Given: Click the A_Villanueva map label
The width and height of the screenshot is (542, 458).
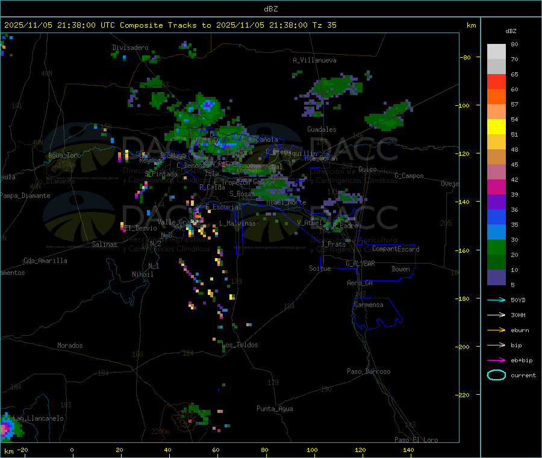Looking at the screenshot, I should [314, 60].
